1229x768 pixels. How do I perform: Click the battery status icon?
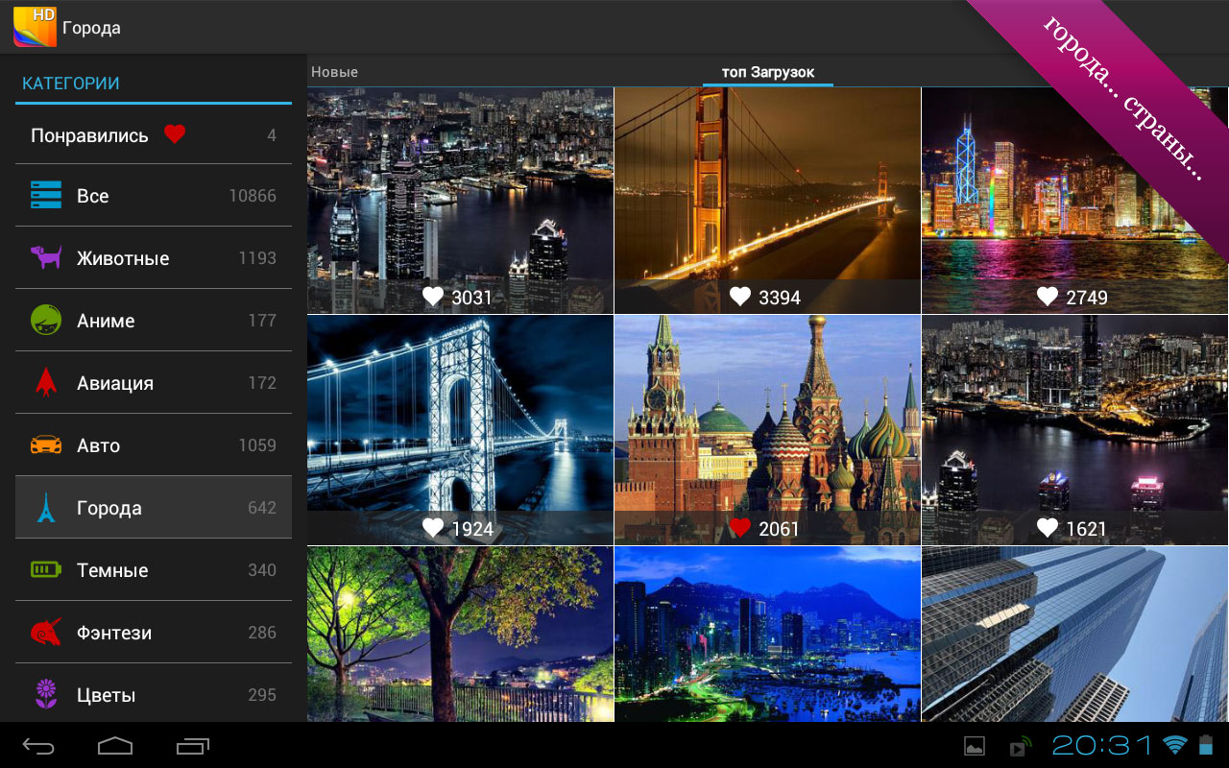coord(1206,745)
